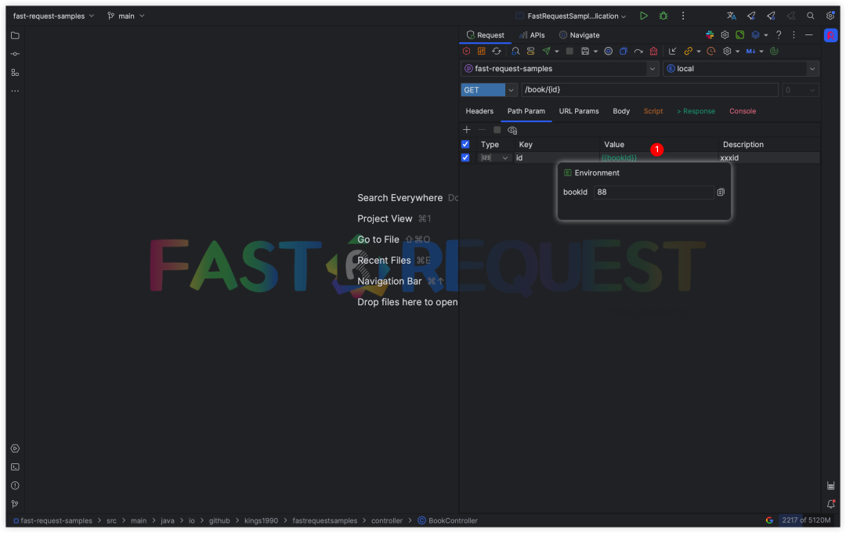Copy the bookId environment value
This screenshot has height=533, width=846.
(721, 193)
